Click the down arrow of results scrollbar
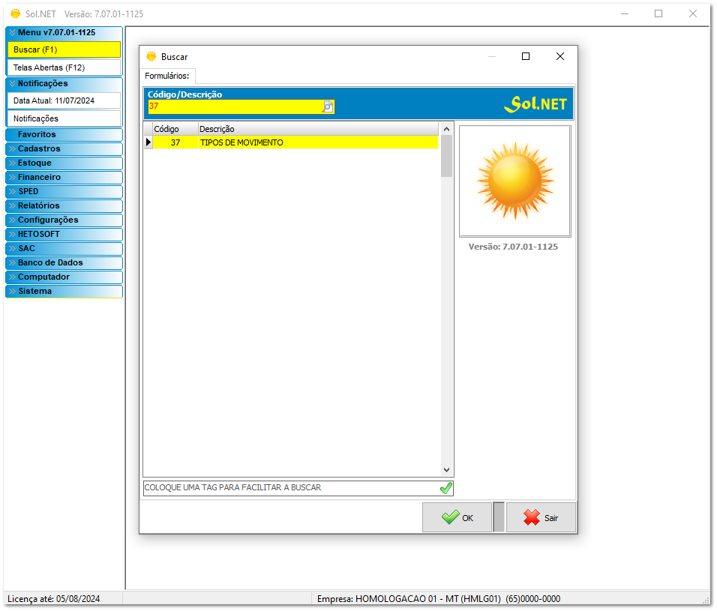The width and height of the screenshot is (717, 611). (447, 469)
